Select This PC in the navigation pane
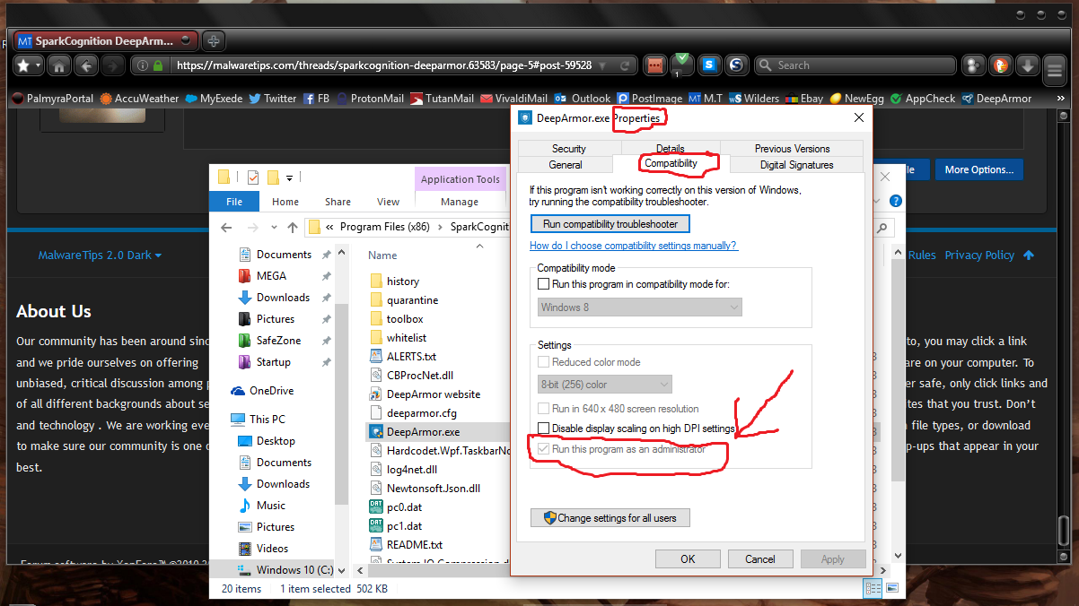Screen dimensions: 1079x606 (x=268, y=420)
